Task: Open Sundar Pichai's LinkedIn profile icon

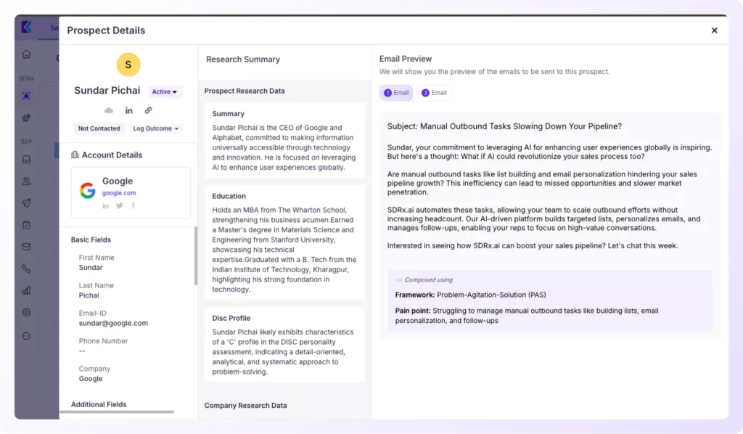Action: point(129,110)
